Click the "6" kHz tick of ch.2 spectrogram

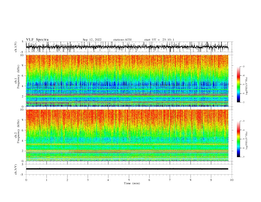point(23,130)
